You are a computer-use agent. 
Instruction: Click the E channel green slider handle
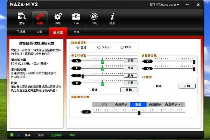pyautogui.click(x=103, y=69)
